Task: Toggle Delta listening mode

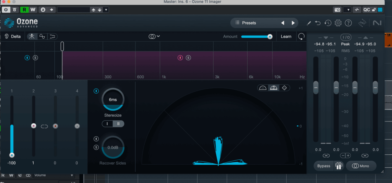Action: [13, 37]
